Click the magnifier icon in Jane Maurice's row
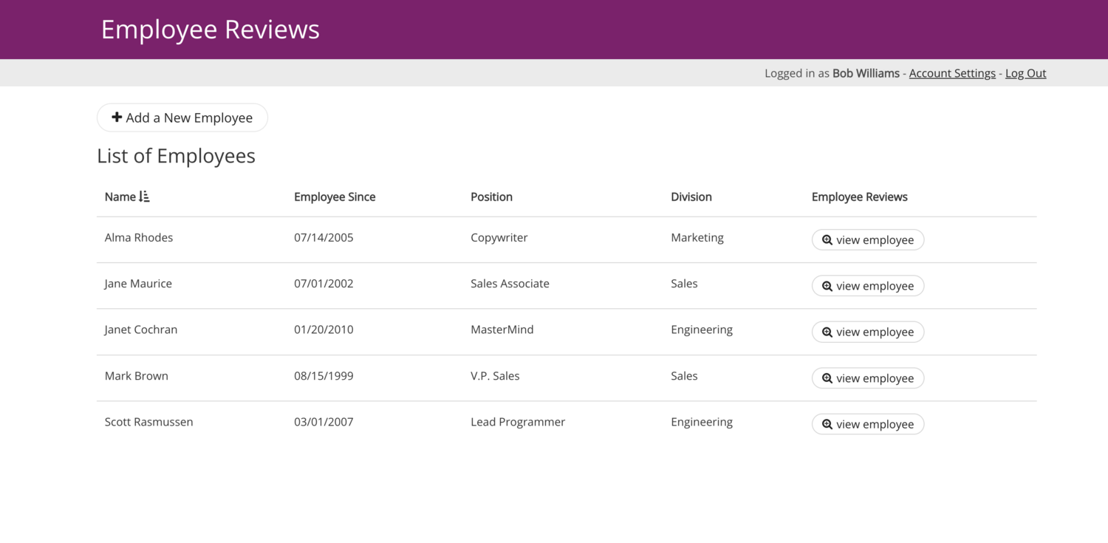The height and width of the screenshot is (543, 1108). tap(827, 285)
